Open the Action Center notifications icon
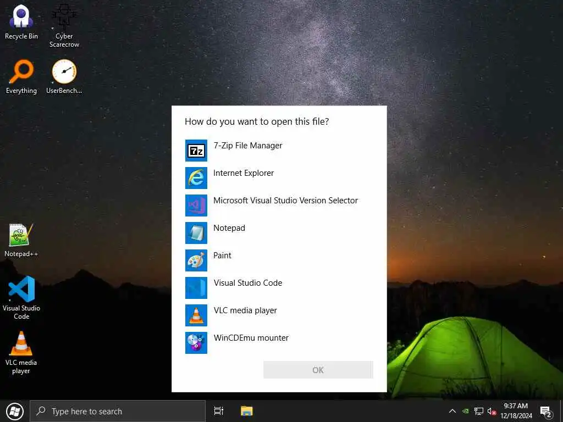Screen dimensions: 563x422 [545, 412]
